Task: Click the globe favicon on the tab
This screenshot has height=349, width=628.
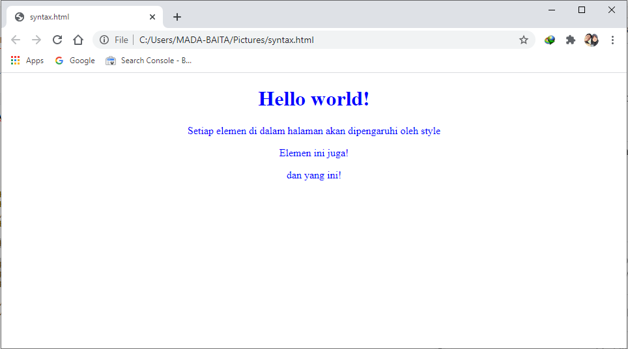Action: tap(20, 17)
